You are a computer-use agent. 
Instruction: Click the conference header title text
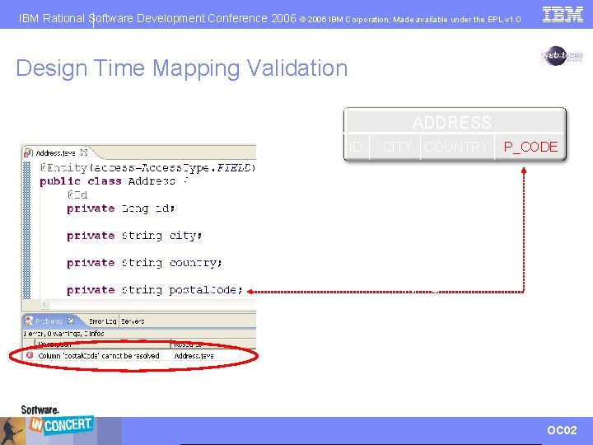tap(157, 18)
